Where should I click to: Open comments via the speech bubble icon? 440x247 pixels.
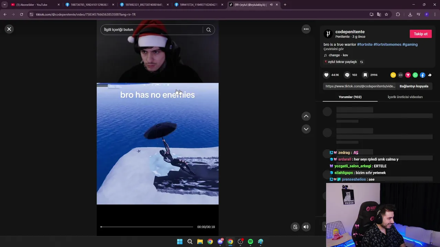click(x=347, y=75)
